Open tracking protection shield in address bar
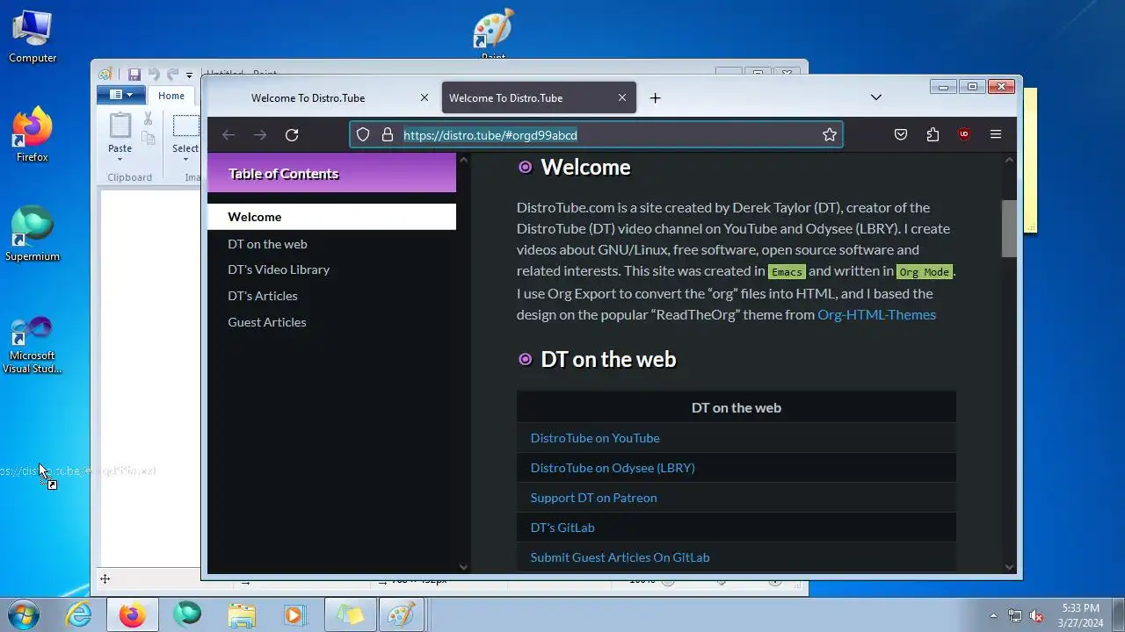 363,134
